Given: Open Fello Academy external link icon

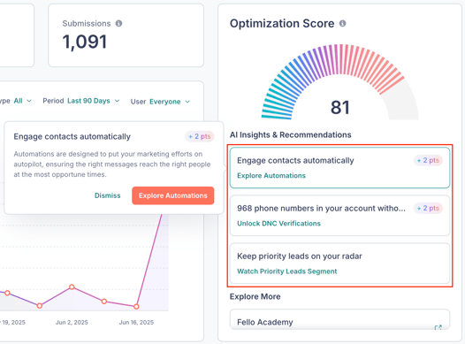Looking at the screenshot, I should 438,327.
